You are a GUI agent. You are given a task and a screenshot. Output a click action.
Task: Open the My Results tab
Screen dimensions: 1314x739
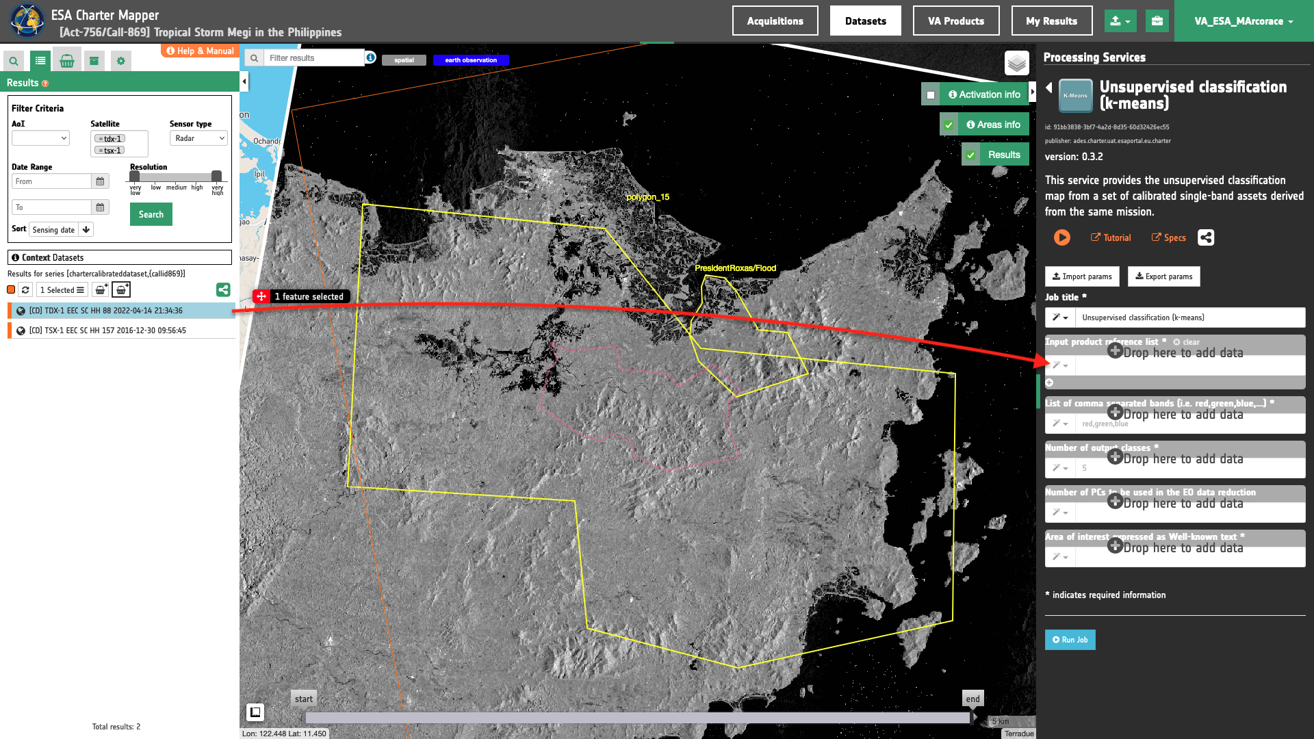click(x=1052, y=21)
